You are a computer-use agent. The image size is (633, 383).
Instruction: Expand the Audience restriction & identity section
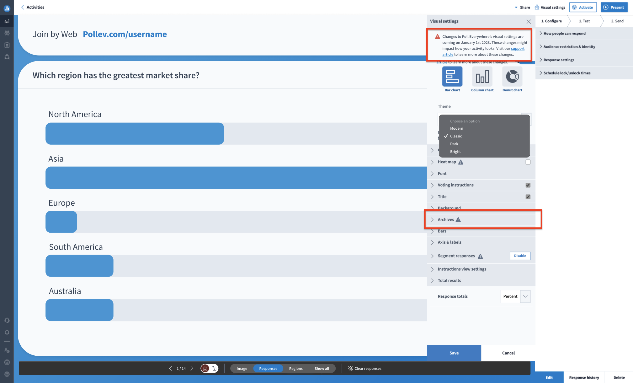(569, 46)
